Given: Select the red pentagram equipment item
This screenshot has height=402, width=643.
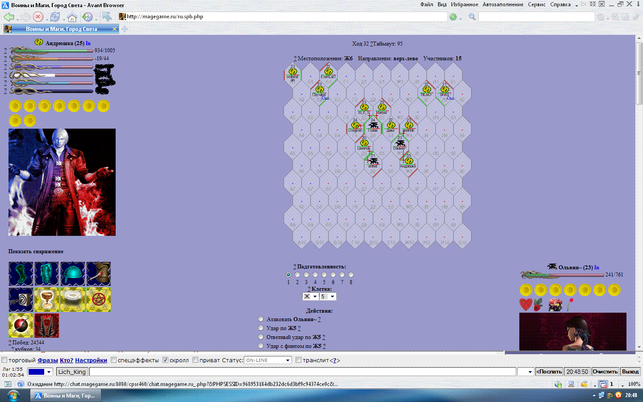Looking at the screenshot, I should click(98, 300).
